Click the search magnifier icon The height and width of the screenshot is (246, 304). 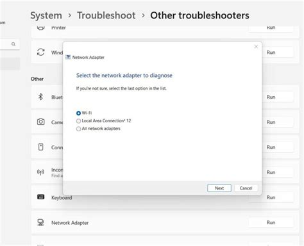(x=13, y=44)
